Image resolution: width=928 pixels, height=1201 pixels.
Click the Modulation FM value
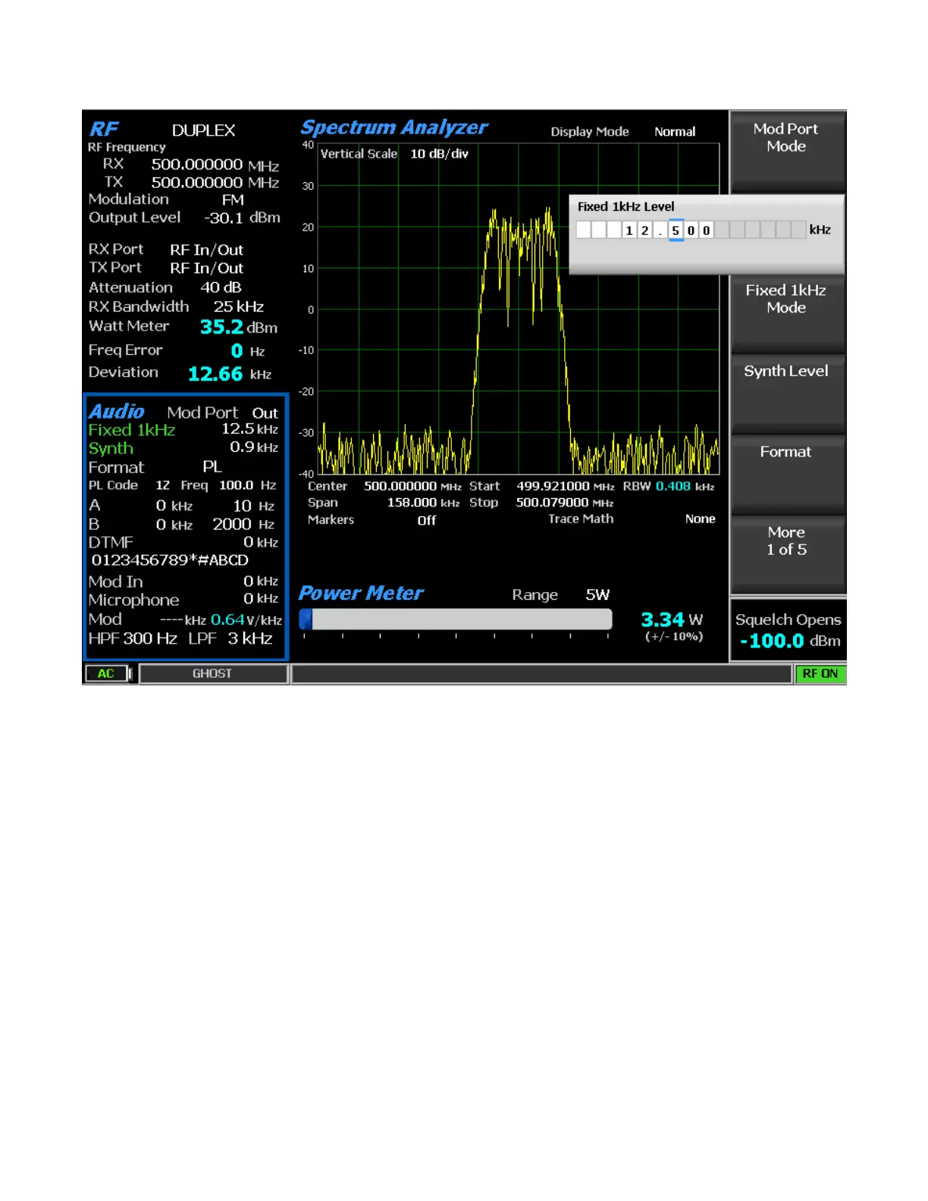tap(233, 200)
